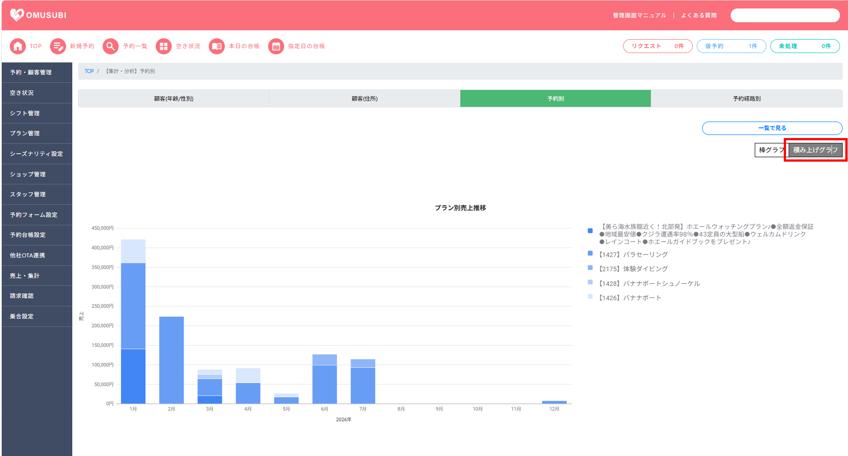Viewport: 848px width, 456px height.
Task: Click the 12月 bar in the chart
Action: coord(554,402)
